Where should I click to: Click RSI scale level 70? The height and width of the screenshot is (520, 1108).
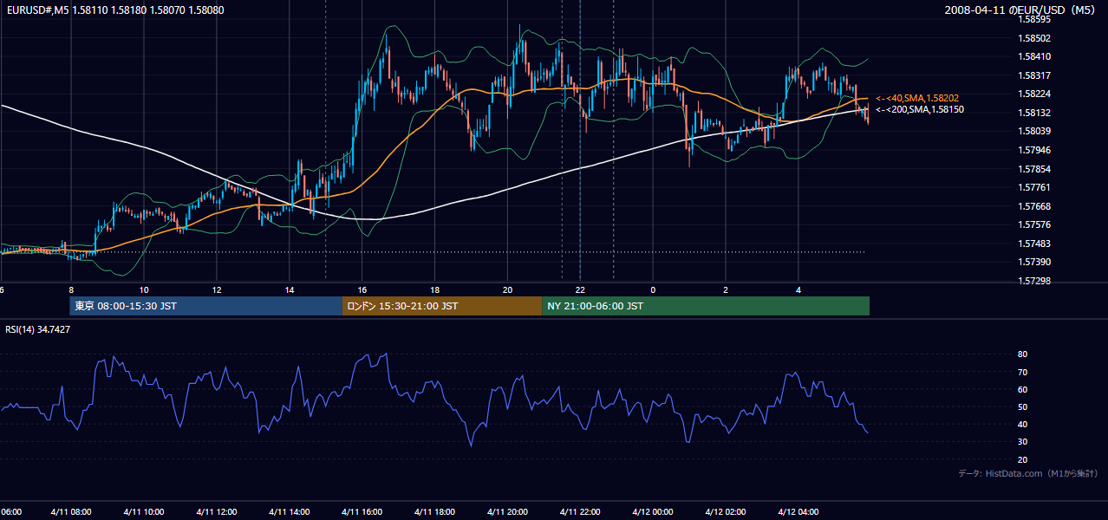click(x=1023, y=372)
